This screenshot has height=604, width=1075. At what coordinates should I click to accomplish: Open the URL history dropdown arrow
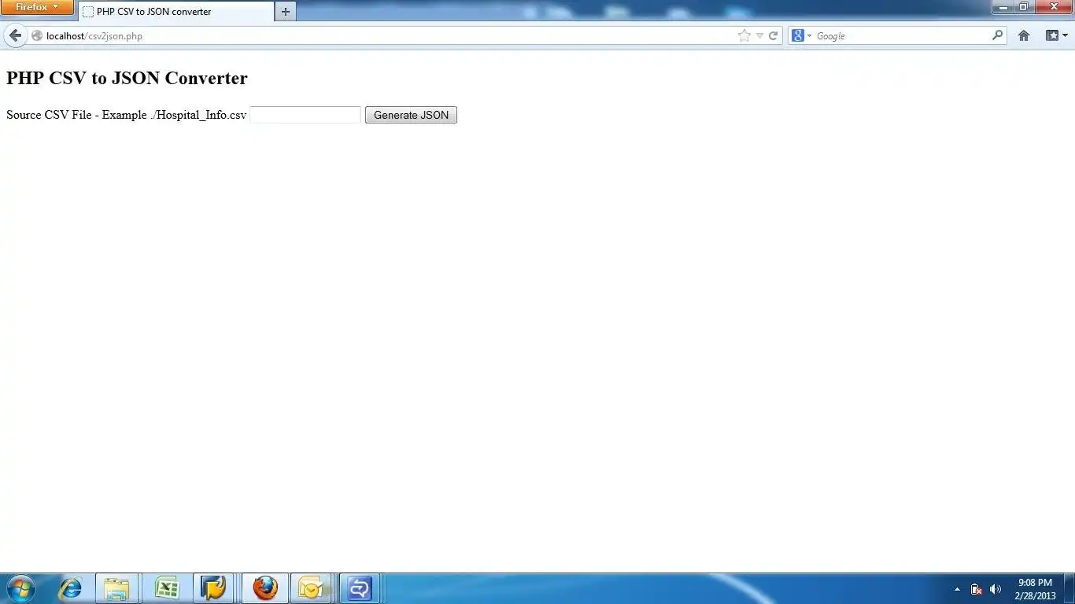click(759, 35)
